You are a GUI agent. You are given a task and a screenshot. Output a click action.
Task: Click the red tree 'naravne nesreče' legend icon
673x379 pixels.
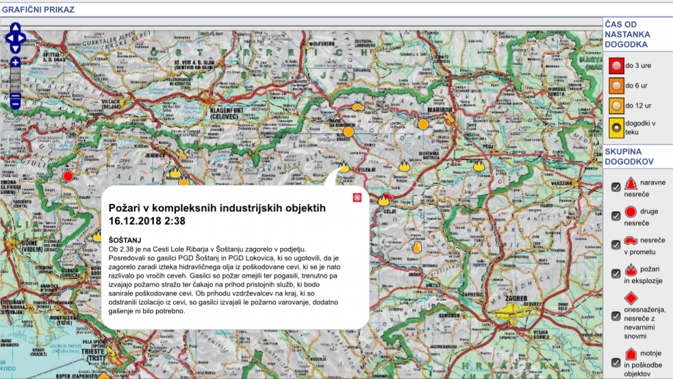630,184
